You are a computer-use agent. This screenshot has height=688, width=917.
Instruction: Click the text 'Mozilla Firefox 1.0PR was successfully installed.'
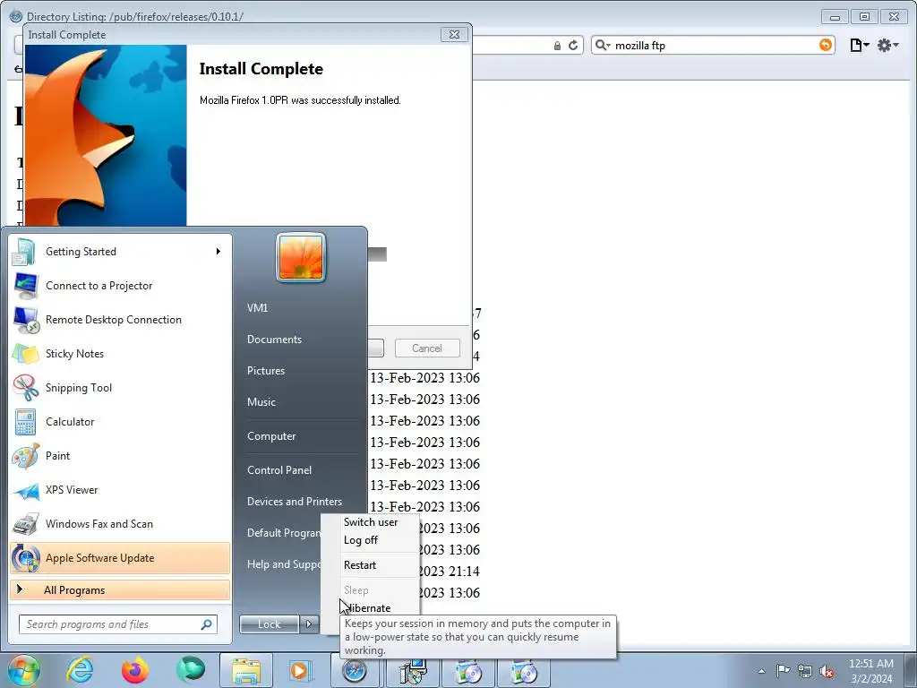pyautogui.click(x=300, y=100)
